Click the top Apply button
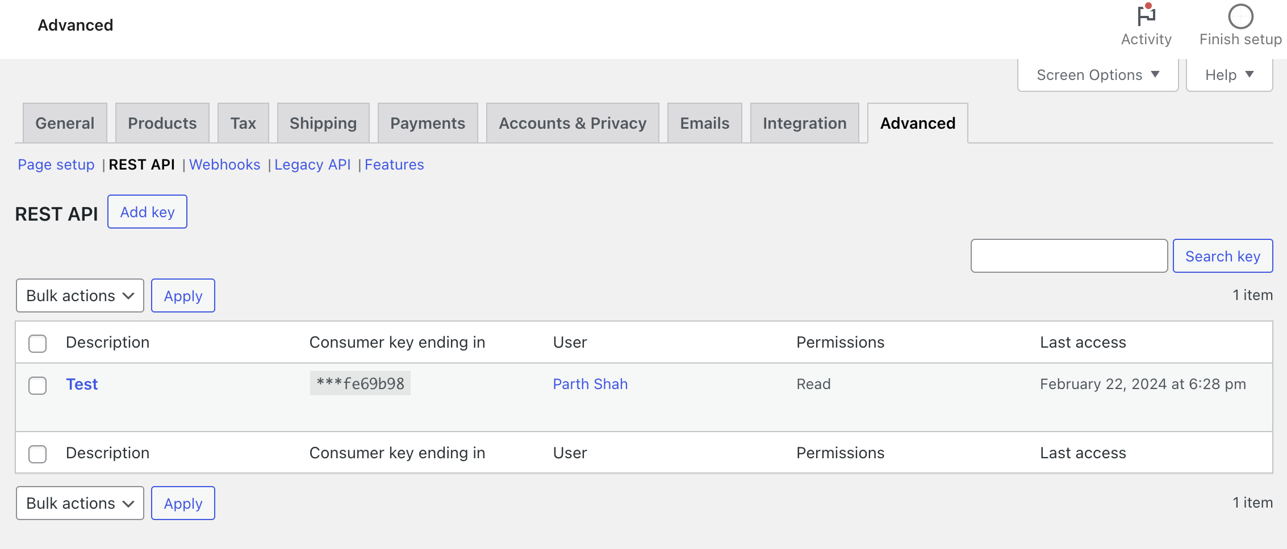This screenshot has width=1287, height=549. pos(183,295)
